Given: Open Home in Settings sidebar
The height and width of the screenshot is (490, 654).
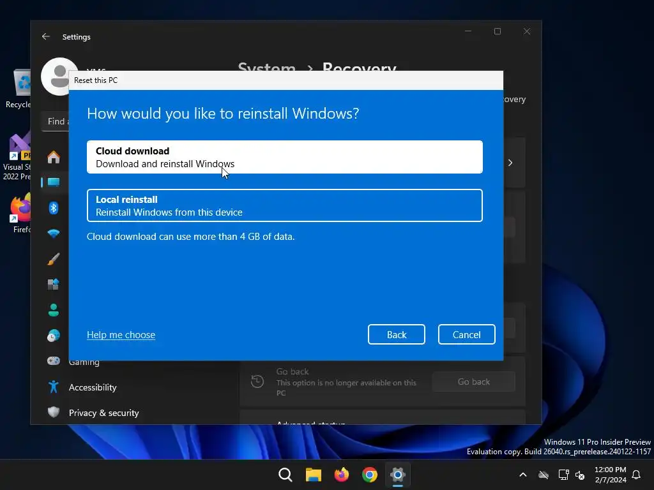Looking at the screenshot, I should [54, 157].
